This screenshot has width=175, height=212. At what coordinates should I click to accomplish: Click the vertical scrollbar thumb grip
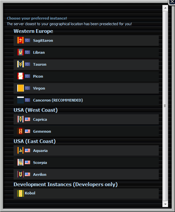pos(165,106)
